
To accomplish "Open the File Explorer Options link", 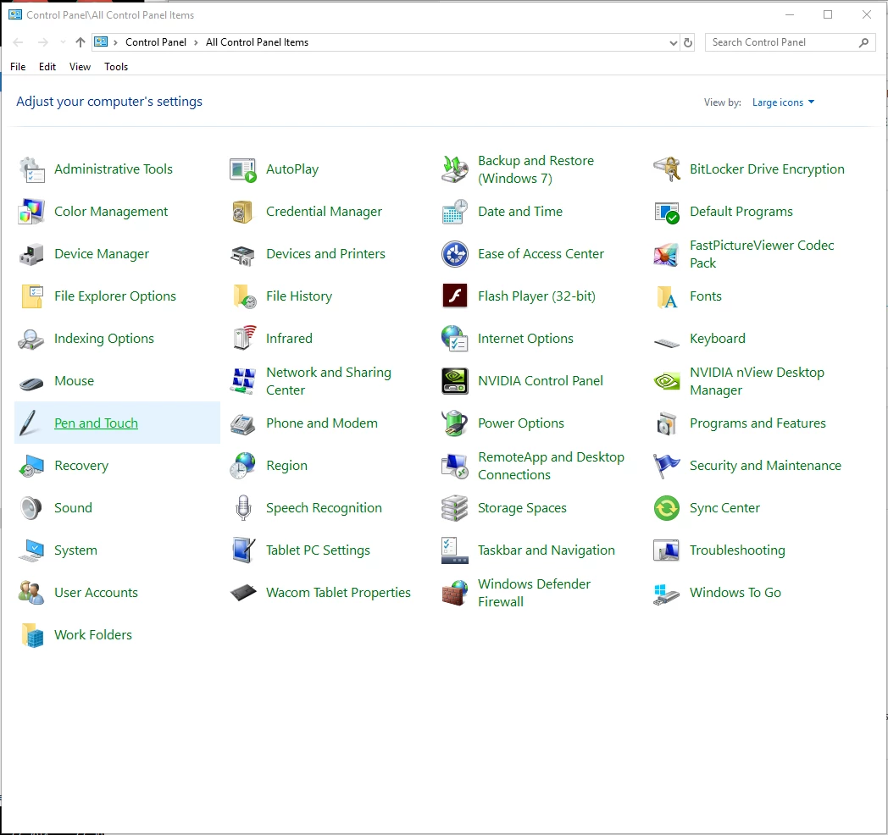I will coord(115,296).
